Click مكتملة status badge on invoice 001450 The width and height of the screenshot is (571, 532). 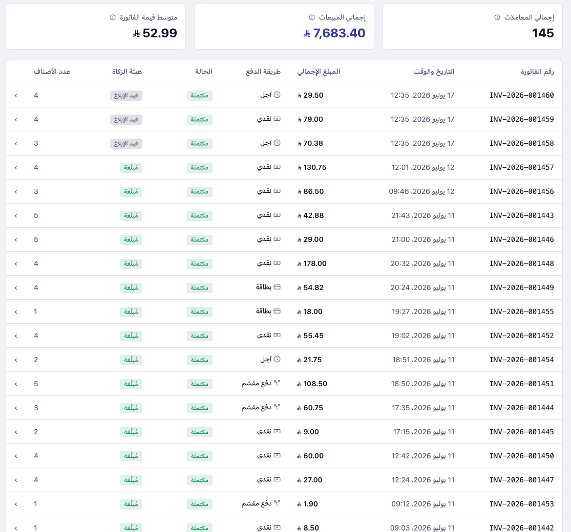pyautogui.click(x=200, y=456)
